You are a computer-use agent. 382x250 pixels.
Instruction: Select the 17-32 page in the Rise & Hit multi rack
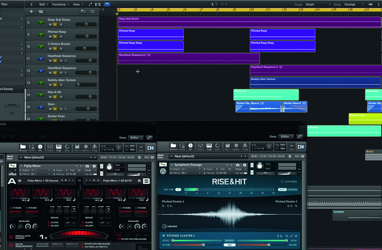pos(263,156)
